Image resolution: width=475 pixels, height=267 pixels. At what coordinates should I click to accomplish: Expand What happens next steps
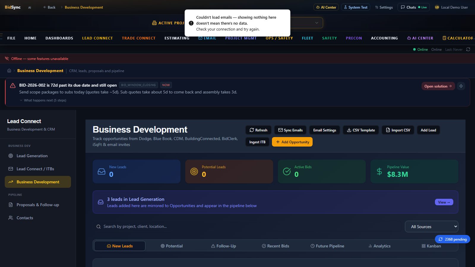[43, 100]
